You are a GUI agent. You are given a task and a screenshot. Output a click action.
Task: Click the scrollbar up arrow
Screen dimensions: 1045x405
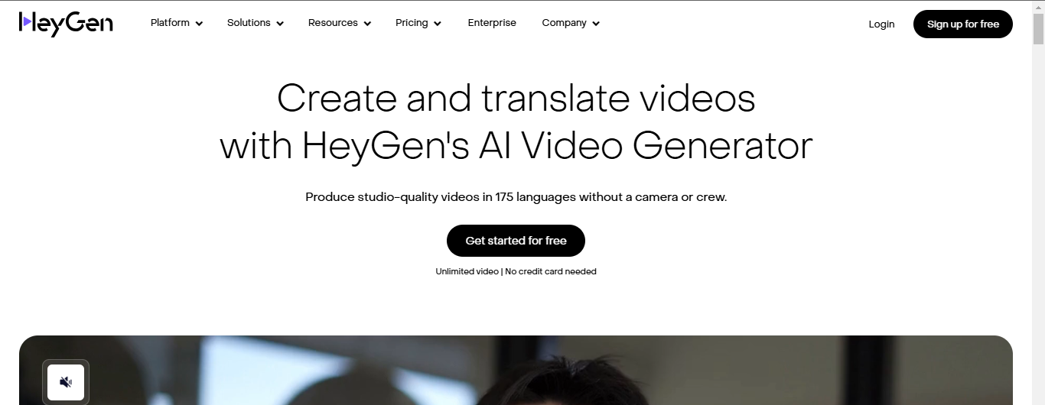point(1038,6)
